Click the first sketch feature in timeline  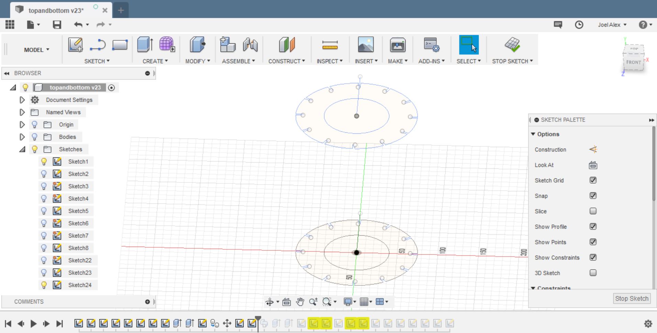(79, 323)
